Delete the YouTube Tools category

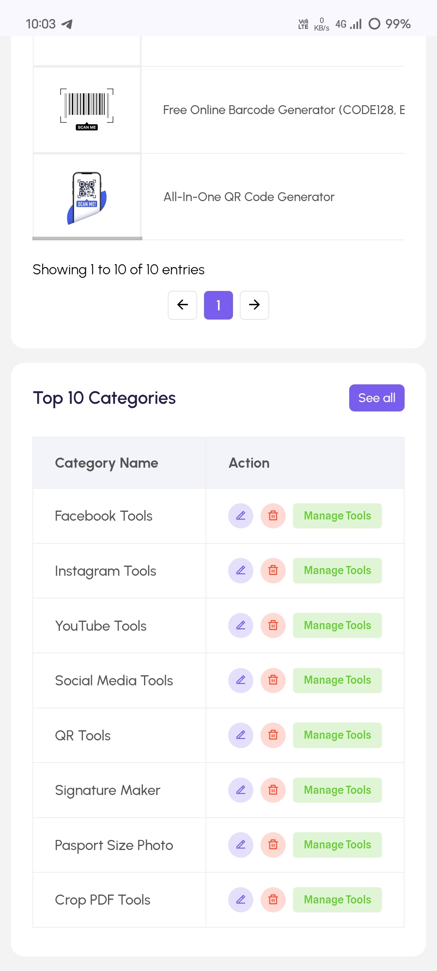click(x=273, y=625)
